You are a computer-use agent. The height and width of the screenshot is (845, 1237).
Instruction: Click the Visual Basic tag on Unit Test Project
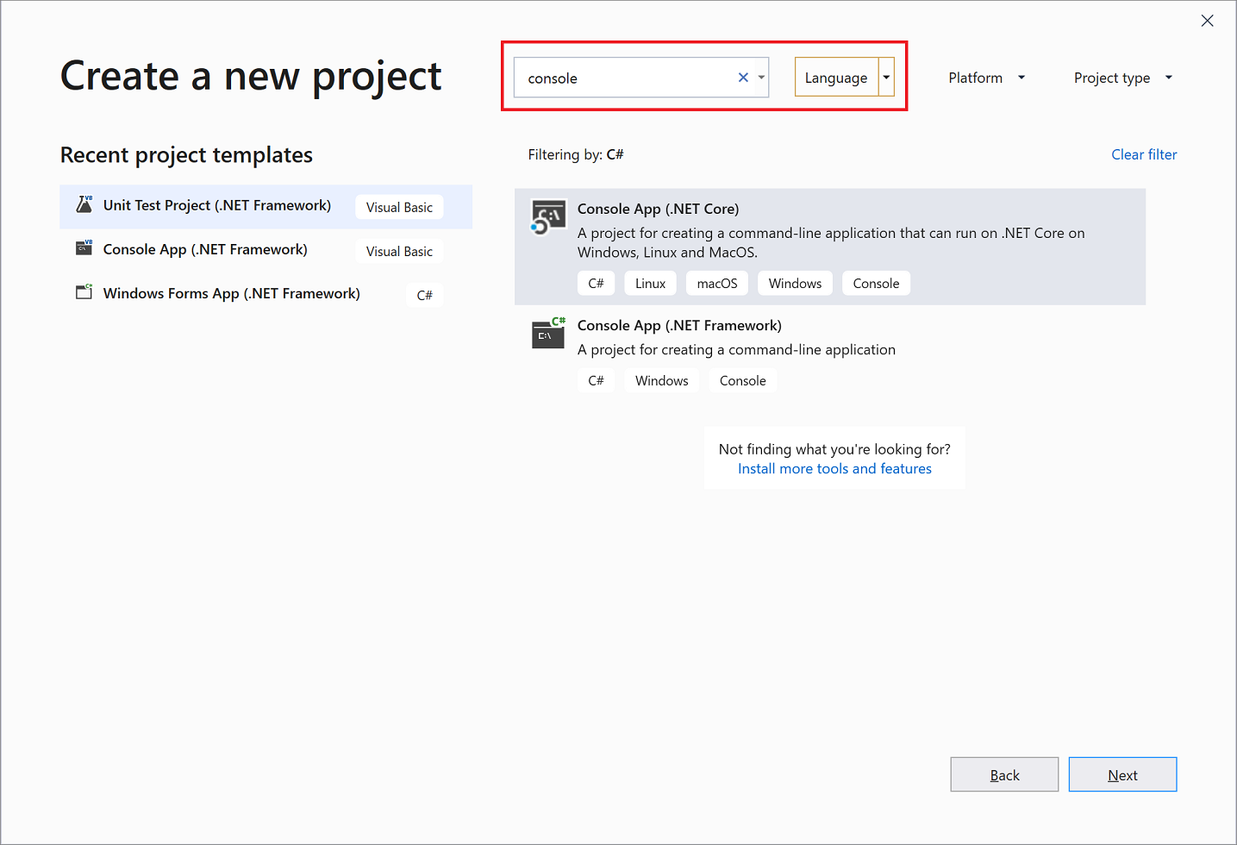399,207
